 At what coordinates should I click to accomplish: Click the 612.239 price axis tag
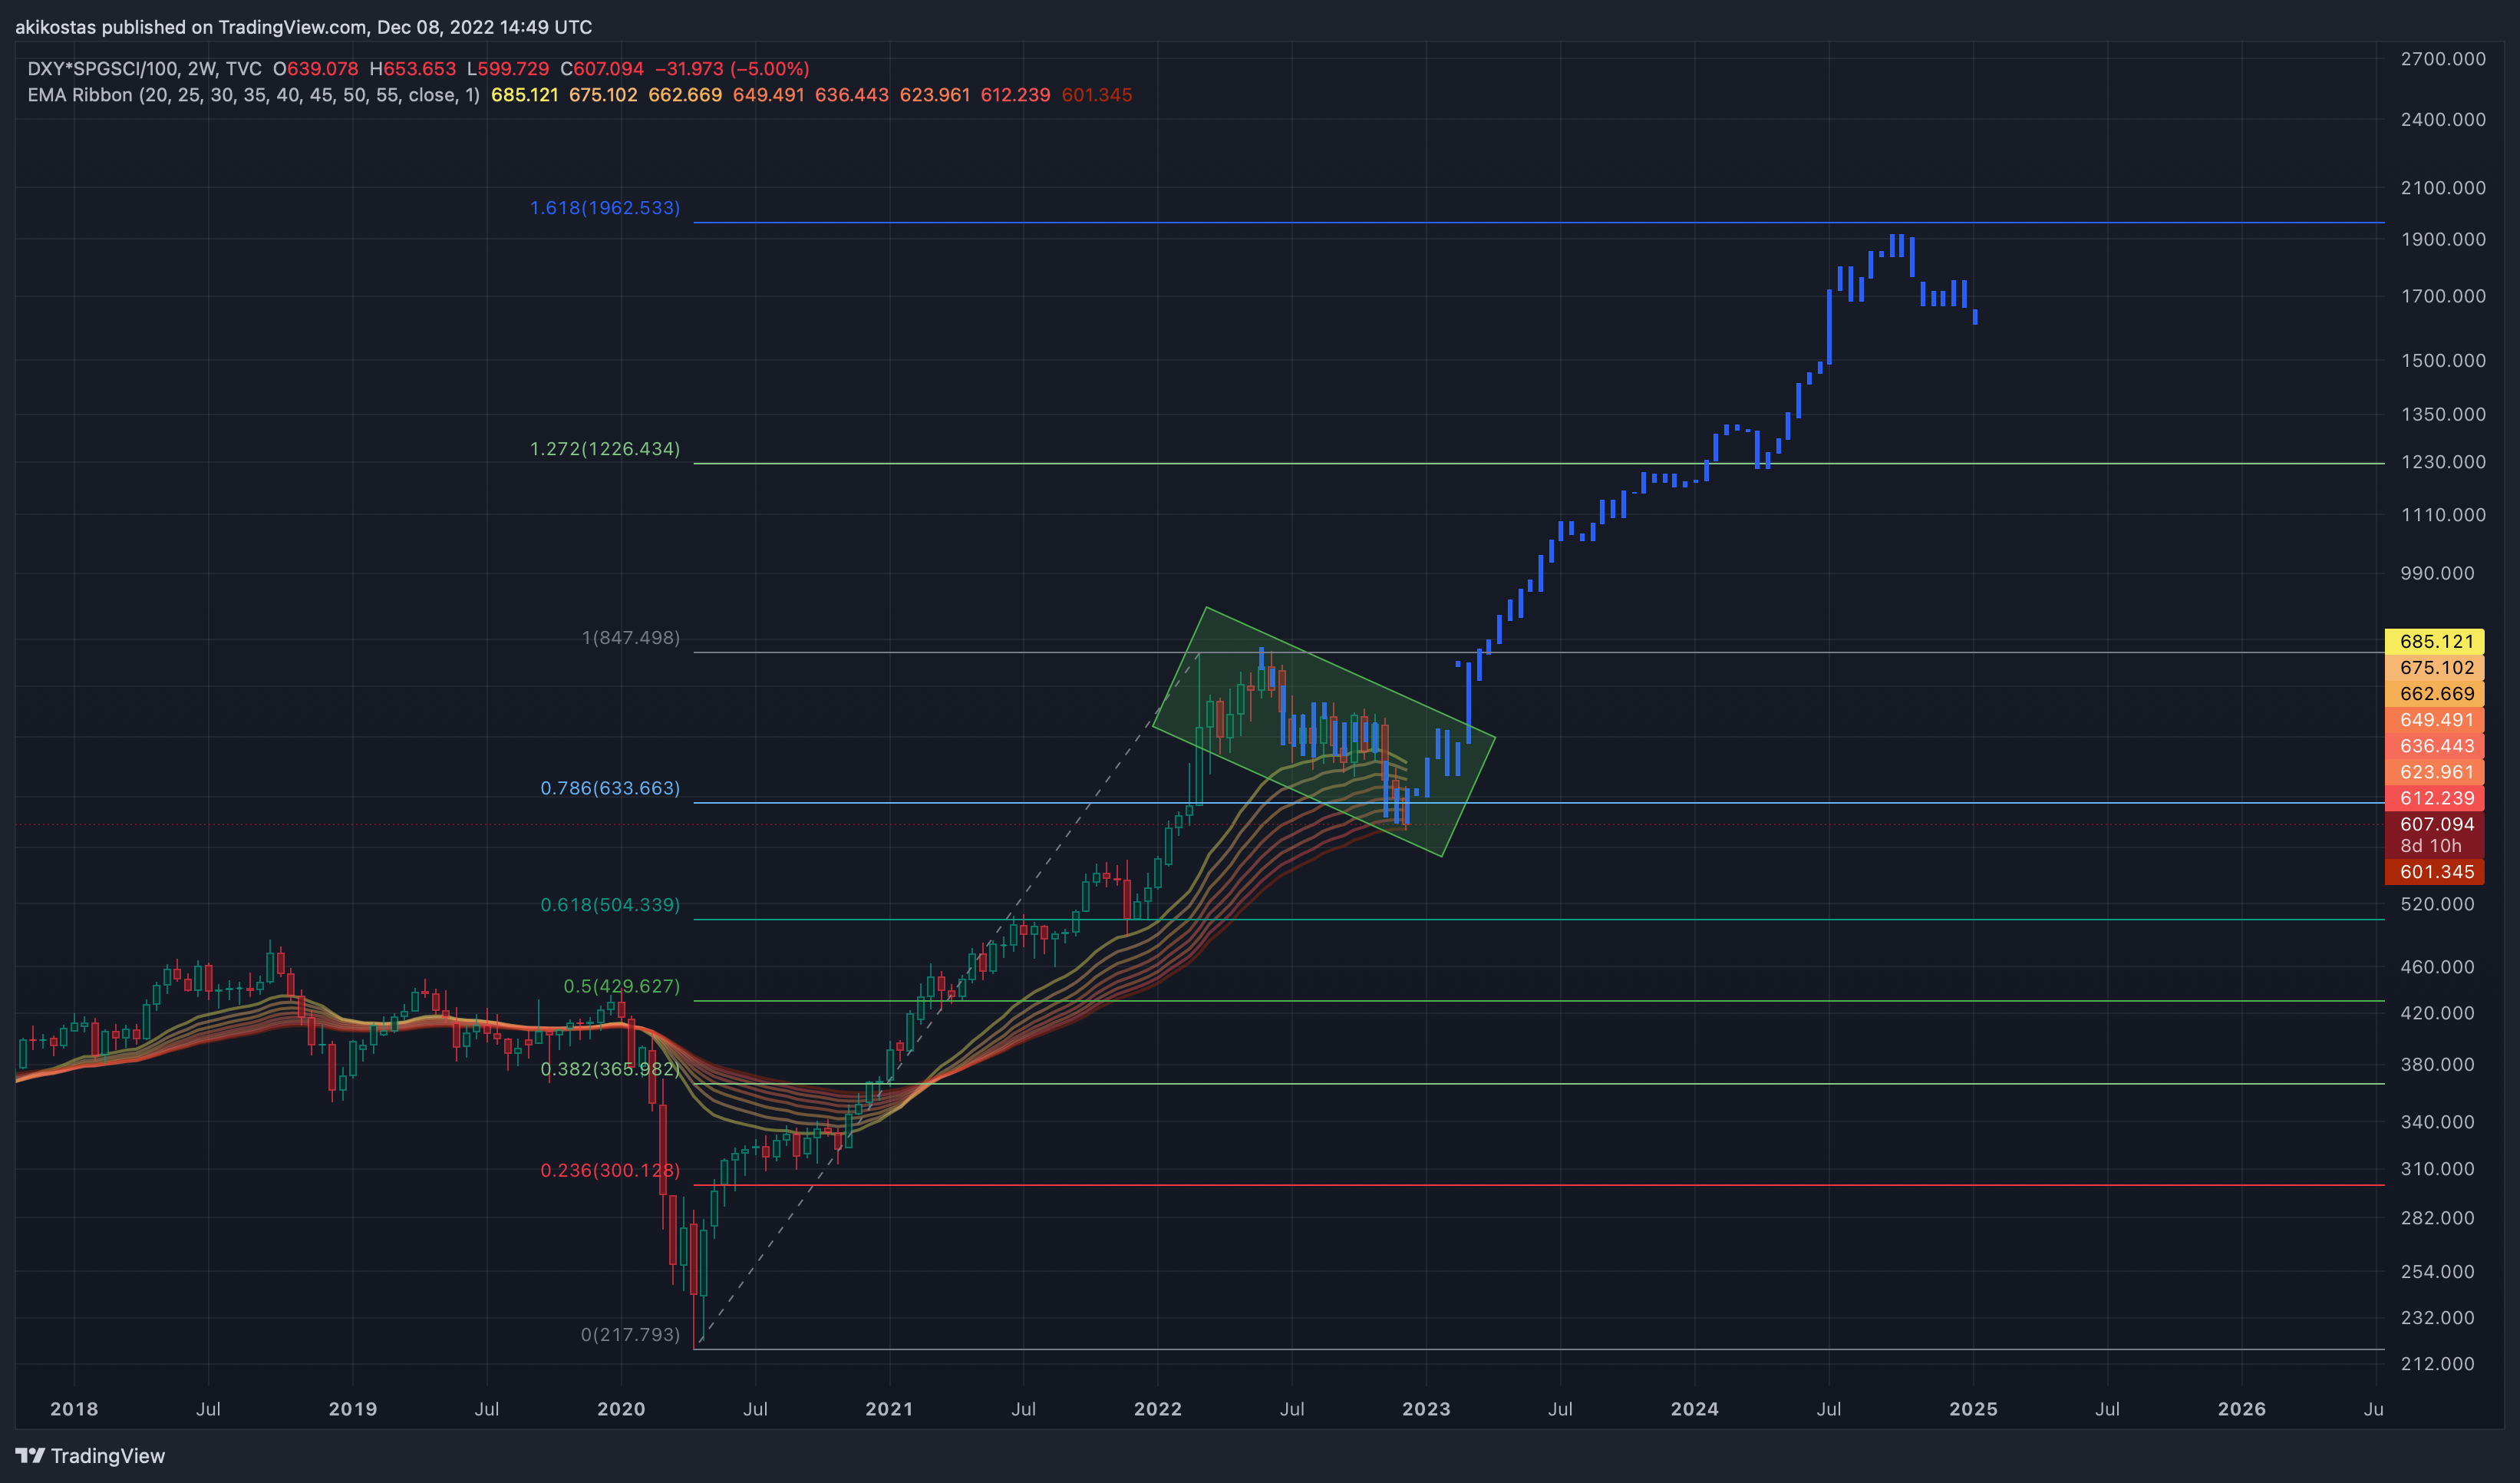(x=2435, y=798)
